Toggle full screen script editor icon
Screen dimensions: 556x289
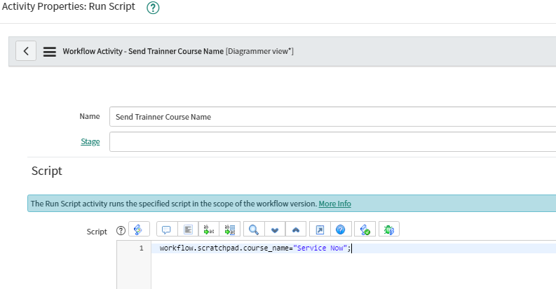coord(320,230)
